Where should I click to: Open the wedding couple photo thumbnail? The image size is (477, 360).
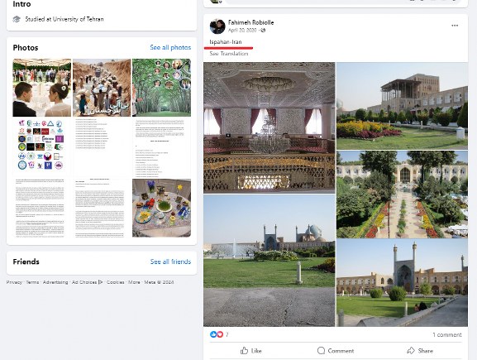tap(42, 88)
